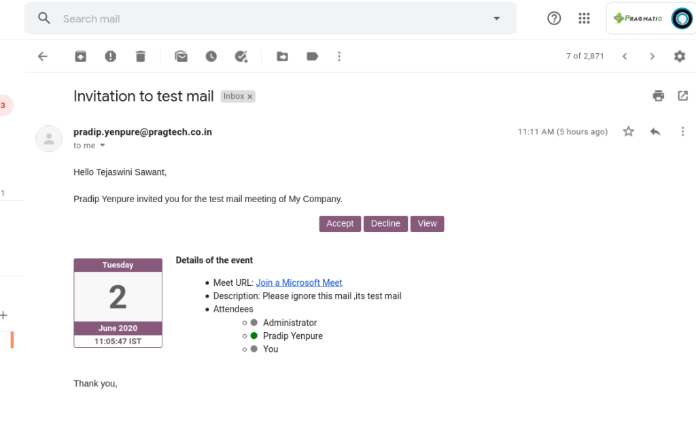Open Gmail settings gear
This screenshot has width=696, height=441.
pyautogui.click(x=680, y=56)
